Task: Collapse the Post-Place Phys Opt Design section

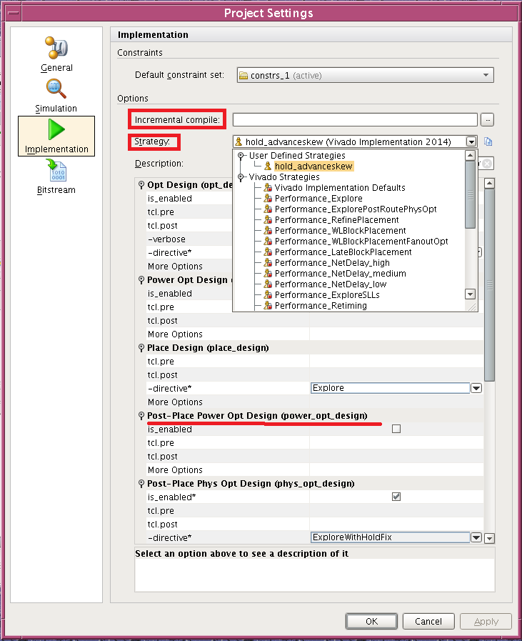Action: click(x=141, y=484)
